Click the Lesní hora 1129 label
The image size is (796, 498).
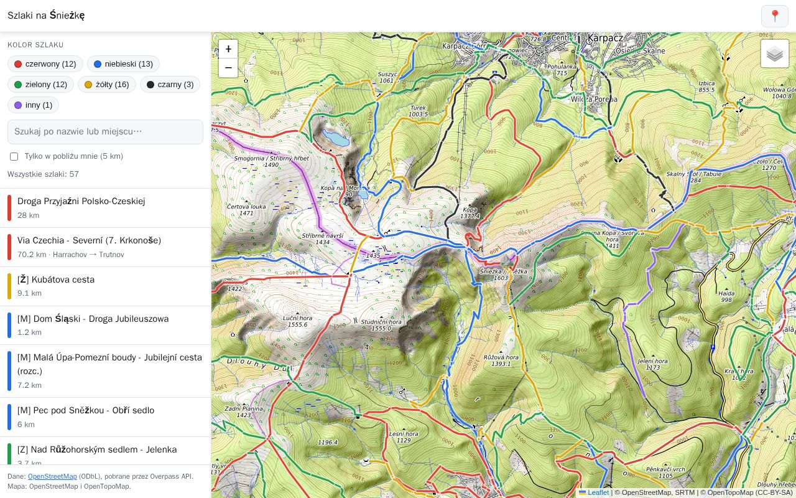(x=404, y=437)
